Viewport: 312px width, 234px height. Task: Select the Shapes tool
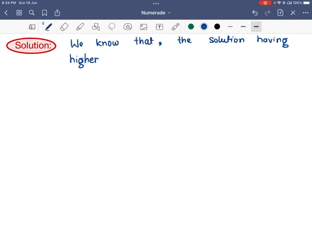point(96,27)
